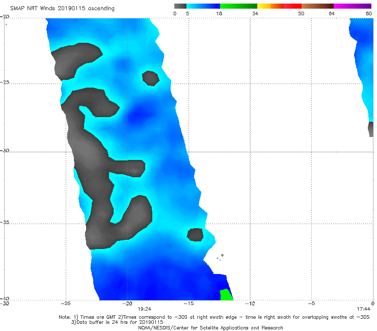The width and height of the screenshot is (377, 331).
Task: Click the longitude axis label '-20'
Action: point(127,304)
